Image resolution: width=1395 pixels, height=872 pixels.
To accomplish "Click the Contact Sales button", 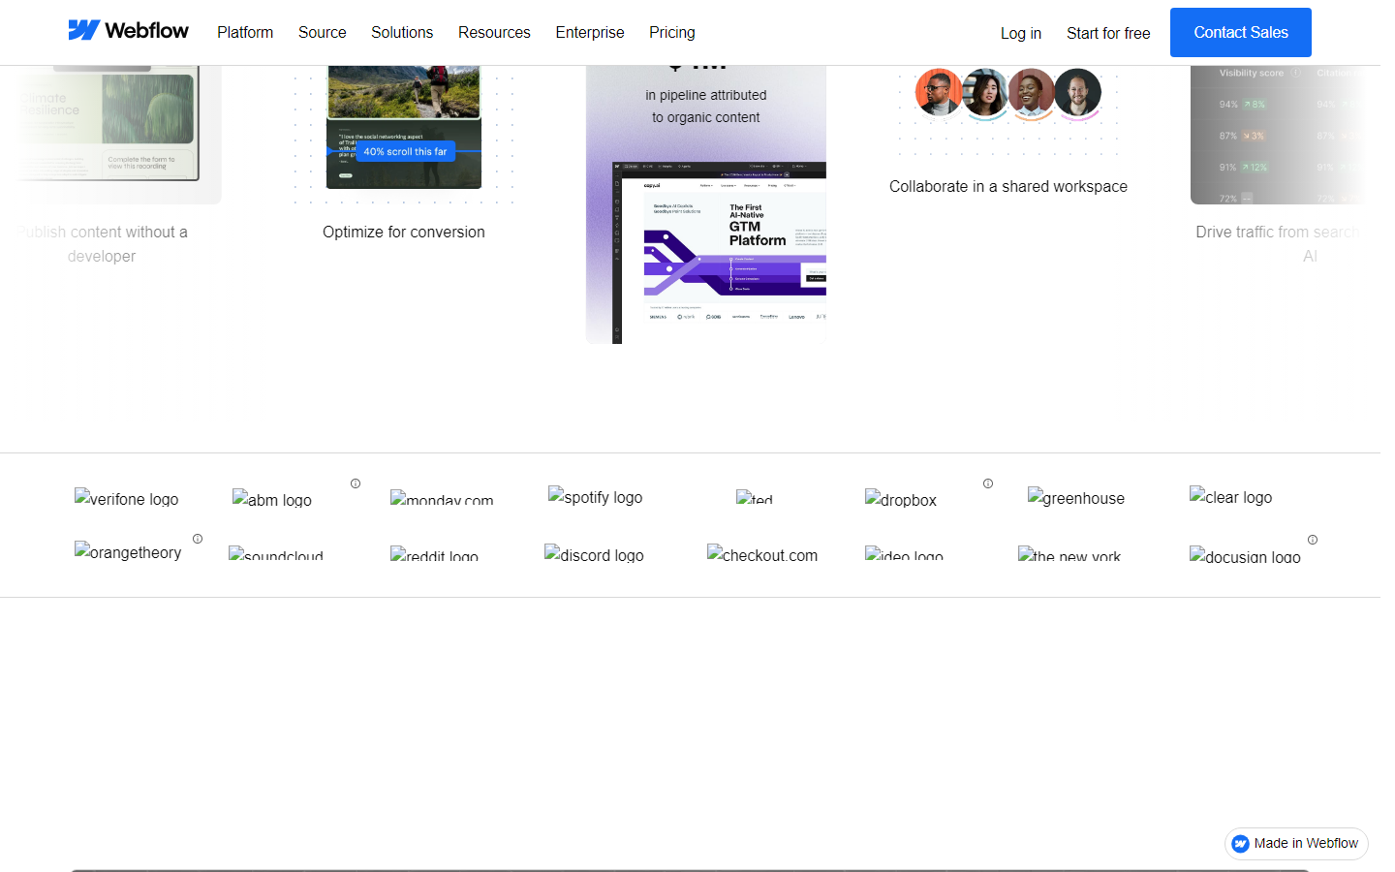I will [x=1241, y=32].
